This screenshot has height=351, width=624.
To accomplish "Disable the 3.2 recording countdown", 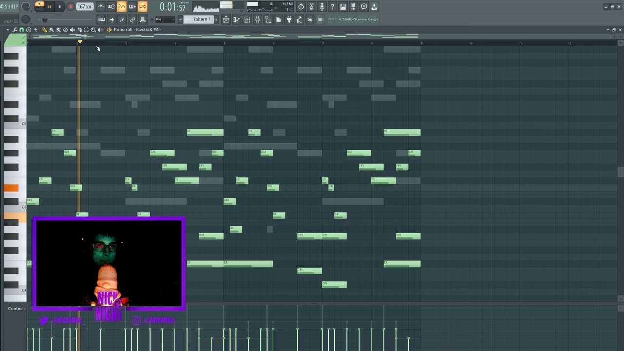I will point(122,7).
